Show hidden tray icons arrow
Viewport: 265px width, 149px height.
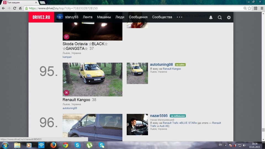[x=226, y=145]
